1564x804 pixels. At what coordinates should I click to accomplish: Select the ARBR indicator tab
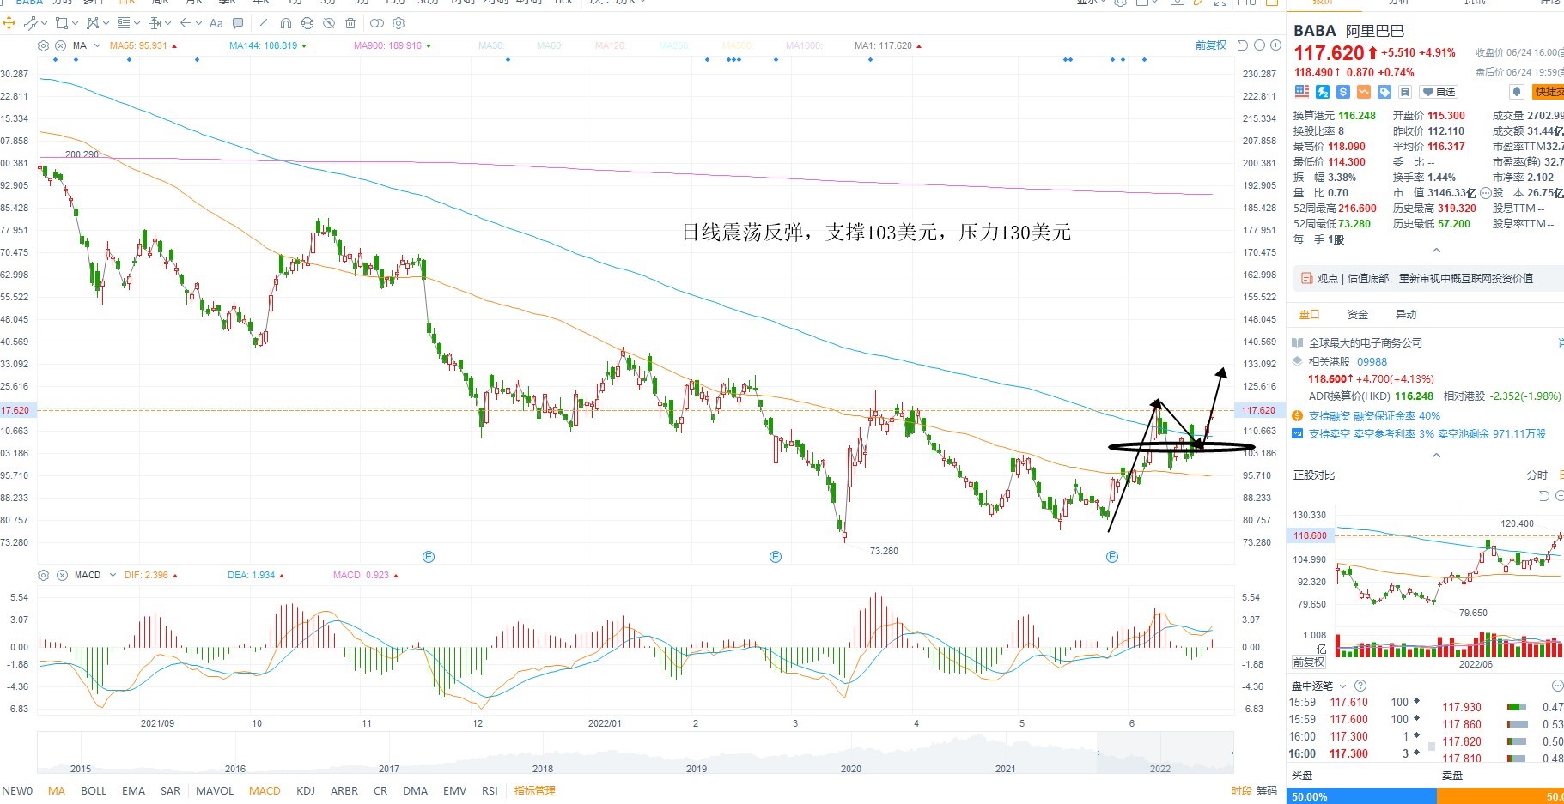[x=344, y=790]
